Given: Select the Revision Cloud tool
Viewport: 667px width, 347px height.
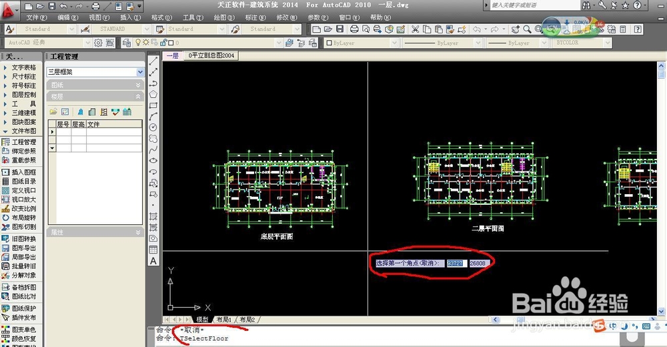Looking at the screenshot, I should point(153,138).
